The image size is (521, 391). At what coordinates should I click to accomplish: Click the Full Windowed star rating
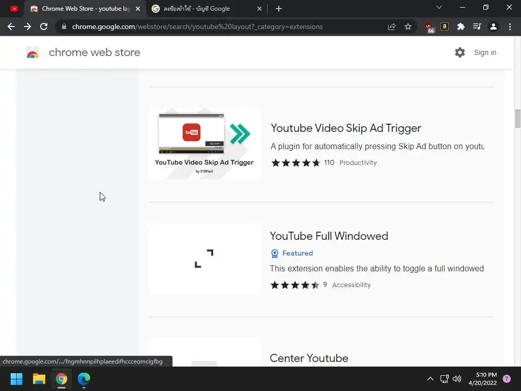[295, 285]
